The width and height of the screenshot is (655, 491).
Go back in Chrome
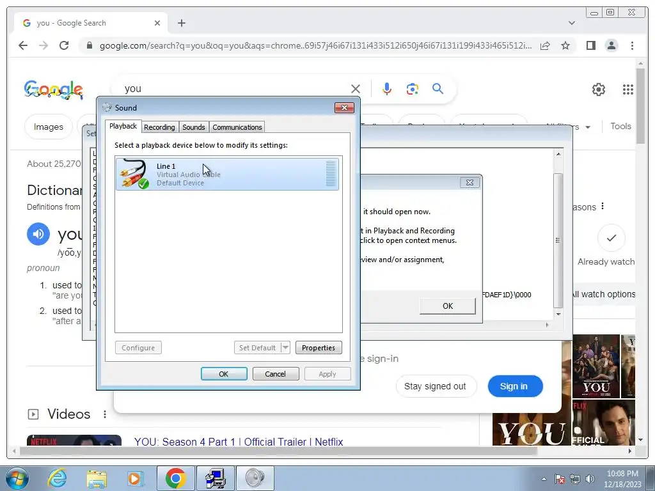[x=23, y=45]
